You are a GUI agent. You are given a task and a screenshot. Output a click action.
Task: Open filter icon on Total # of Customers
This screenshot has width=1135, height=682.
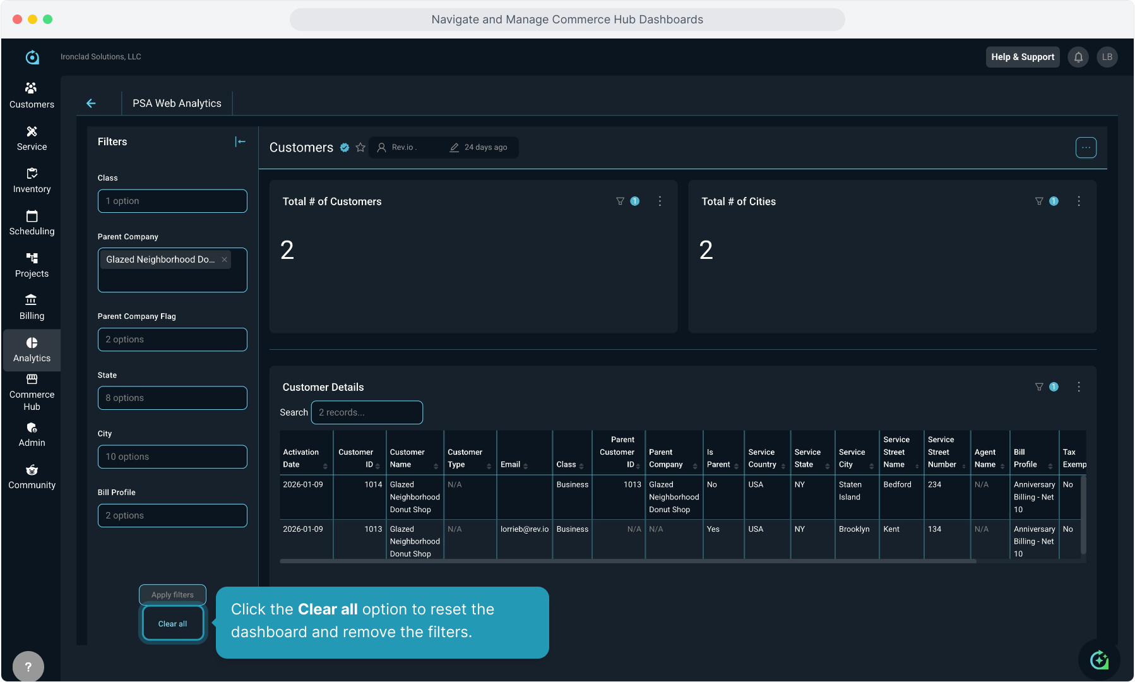[620, 201]
